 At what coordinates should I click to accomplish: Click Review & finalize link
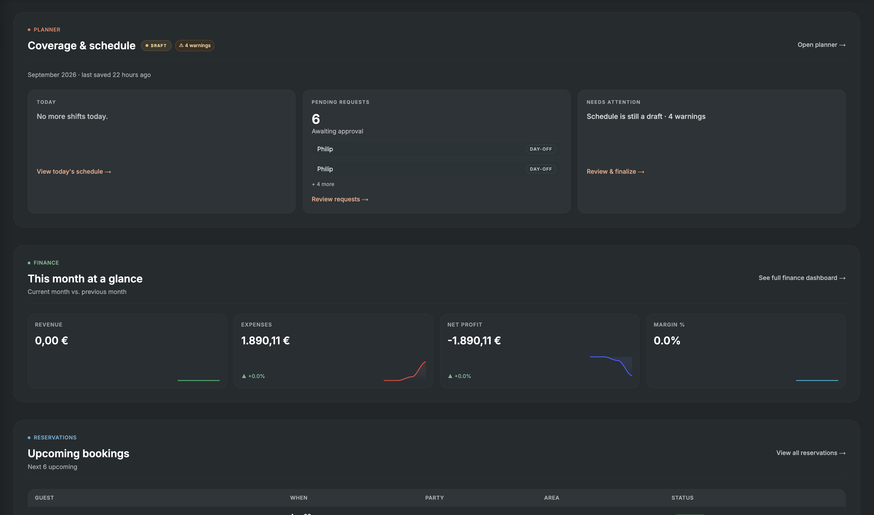[615, 171]
